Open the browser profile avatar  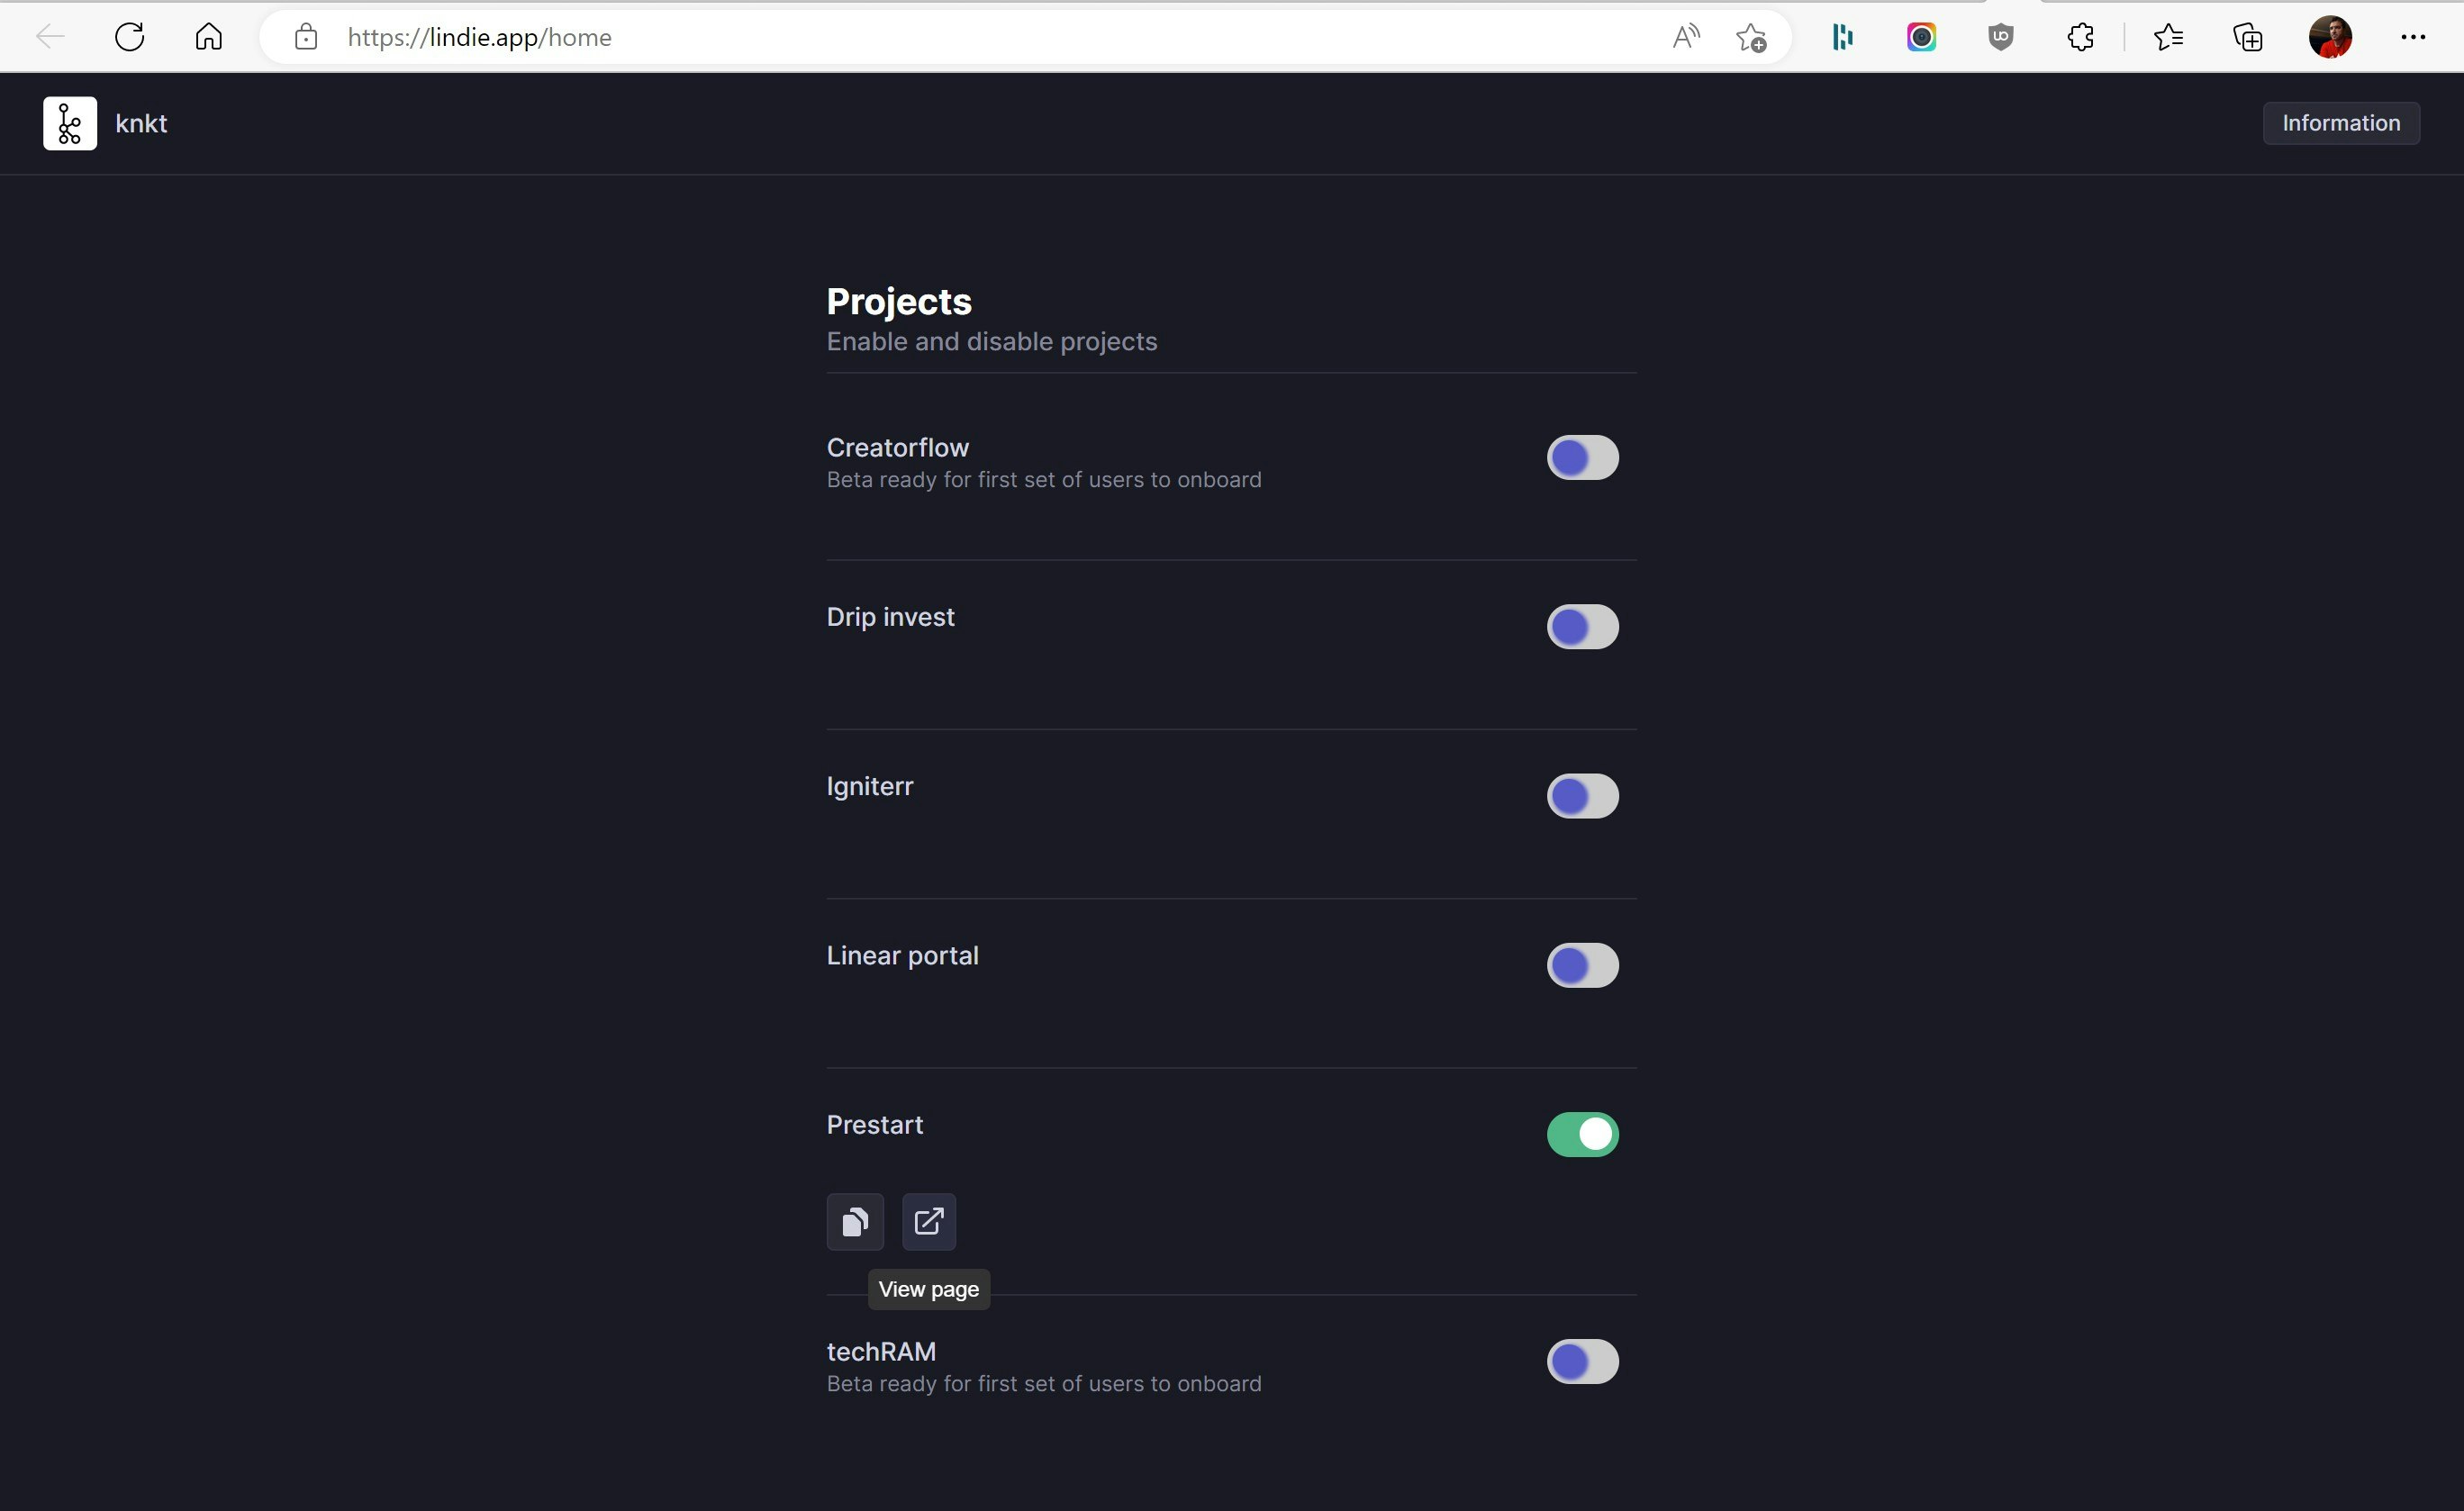point(2330,37)
